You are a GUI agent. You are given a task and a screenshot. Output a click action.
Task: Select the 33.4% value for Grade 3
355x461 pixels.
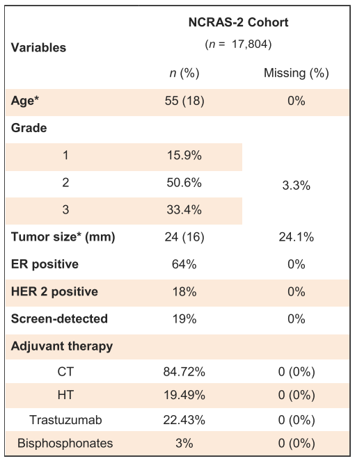coord(184,210)
